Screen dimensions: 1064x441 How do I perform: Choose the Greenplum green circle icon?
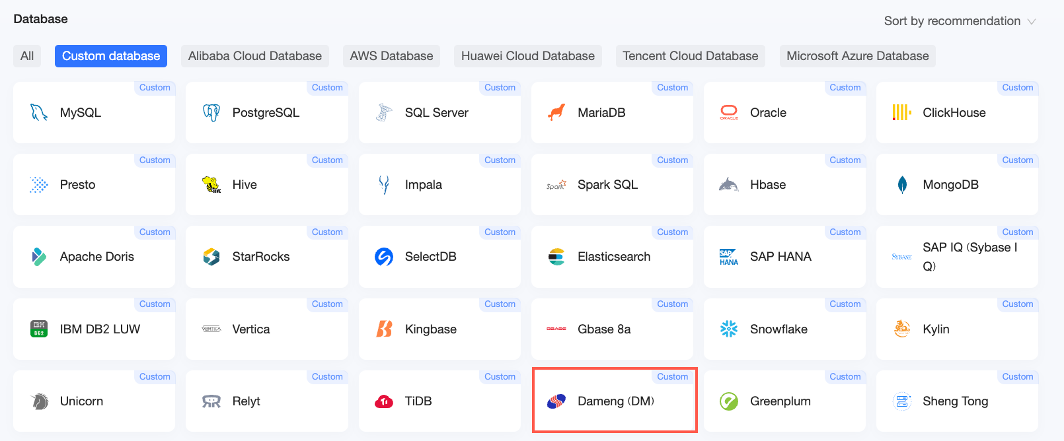[729, 401]
